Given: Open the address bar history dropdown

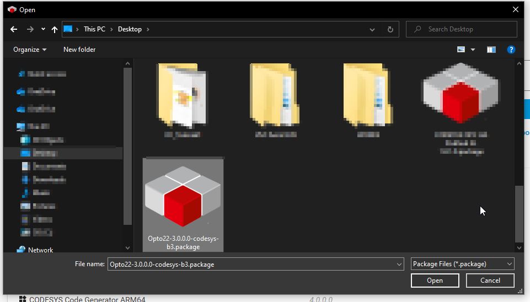Looking at the screenshot, I should pos(372,30).
